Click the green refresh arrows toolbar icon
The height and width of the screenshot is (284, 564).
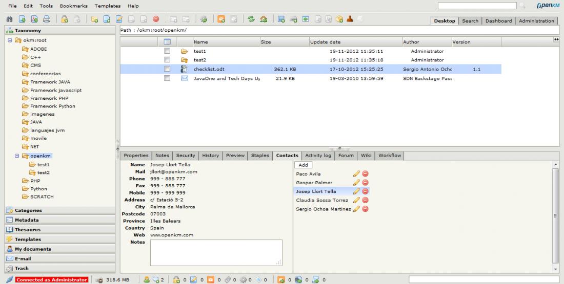point(251,19)
